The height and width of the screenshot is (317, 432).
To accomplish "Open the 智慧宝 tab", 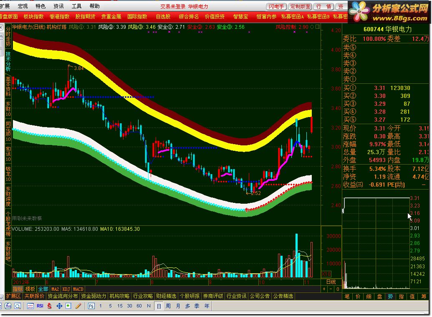I will pos(240,17).
